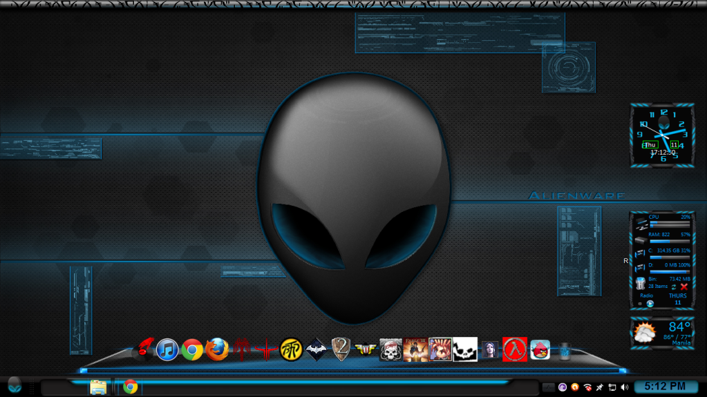Click the CPU monitor icon in gadget
Viewport: 707px width, 397px height.
[641, 224]
